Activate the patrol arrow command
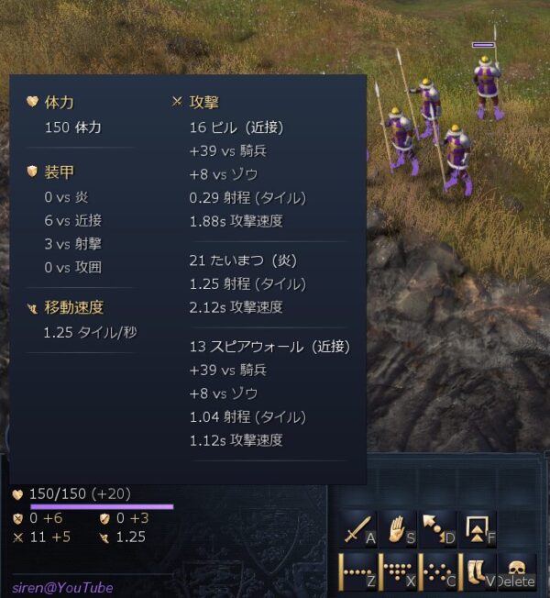 pos(438,529)
